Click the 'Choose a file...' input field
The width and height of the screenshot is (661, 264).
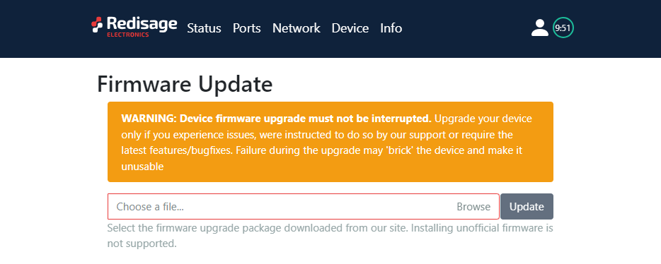(304, 206)
